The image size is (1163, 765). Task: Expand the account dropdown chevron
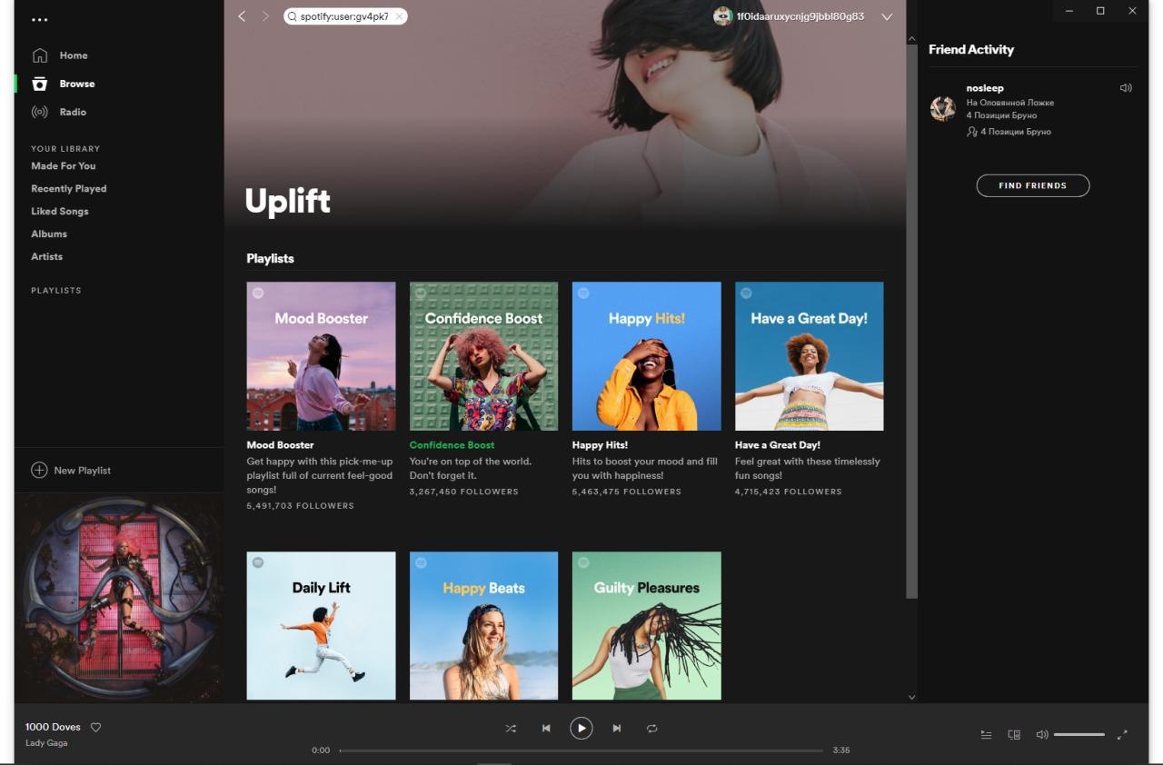tap(887, 16)
